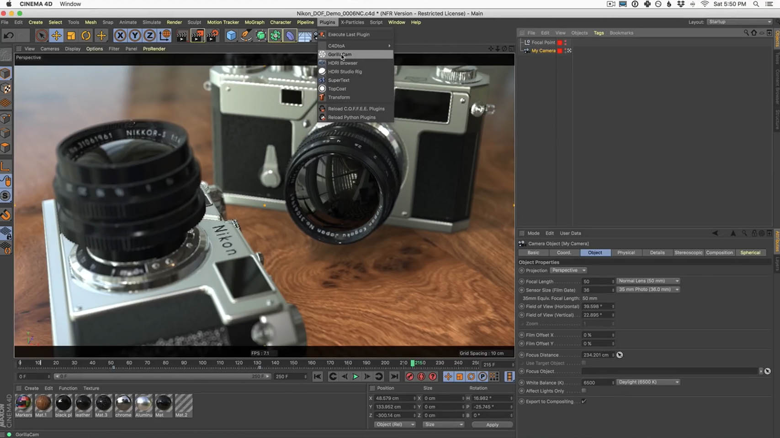Screen dimensions: 780x438
Task: Click the Record Active Objects button
Action: (410, 376)
